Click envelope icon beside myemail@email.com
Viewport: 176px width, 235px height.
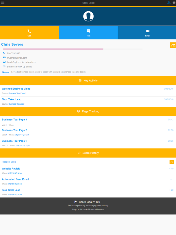[4, 57]
